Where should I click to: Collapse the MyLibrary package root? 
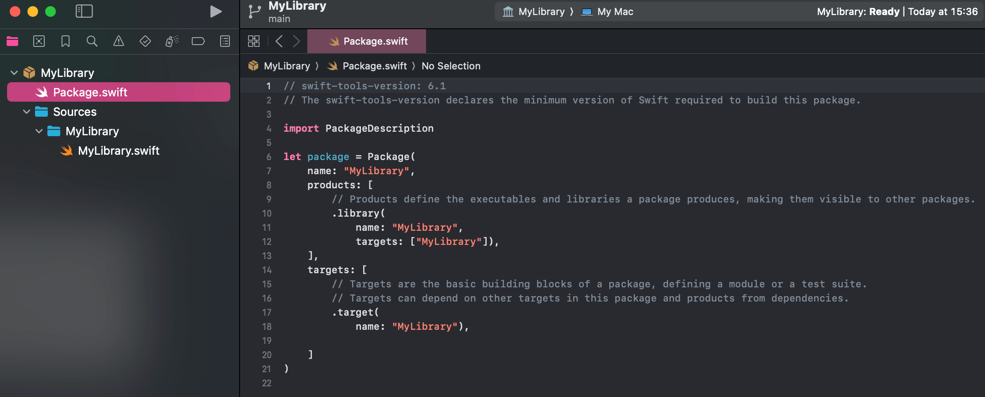pos(14,73)
